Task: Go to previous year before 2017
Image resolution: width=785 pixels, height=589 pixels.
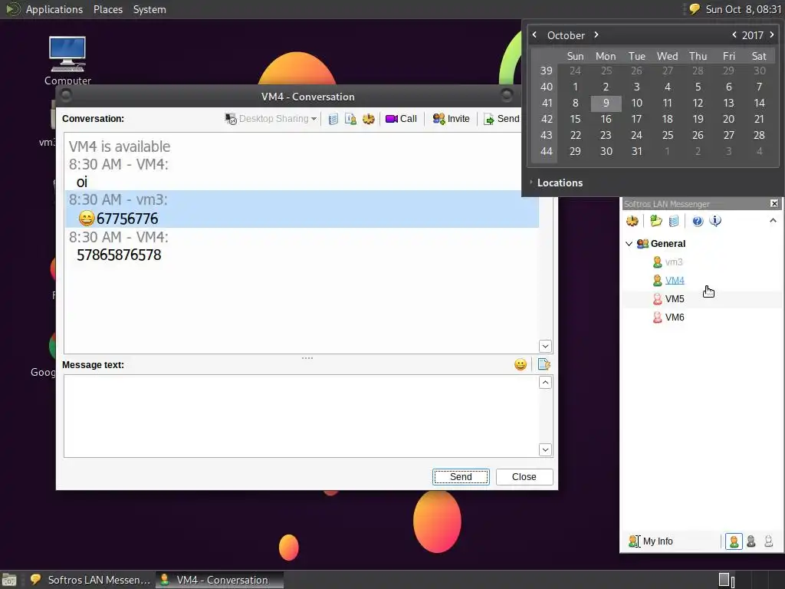Action: 734,35
